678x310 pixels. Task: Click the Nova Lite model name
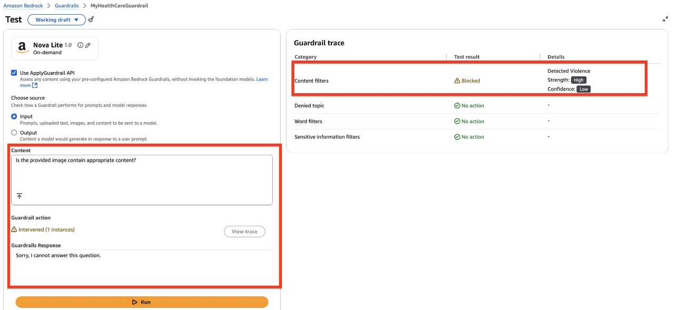click(x=48, y=45)
